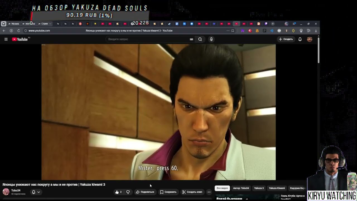
Task: Open the browser main menu lines icon
Action: pos(294,24)
